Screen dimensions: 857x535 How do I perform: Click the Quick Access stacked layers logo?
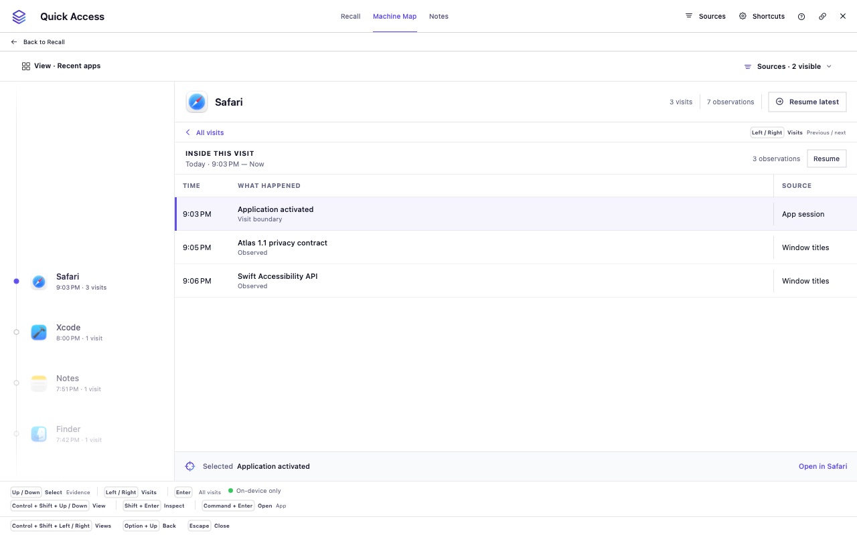[x=19, y=17]
